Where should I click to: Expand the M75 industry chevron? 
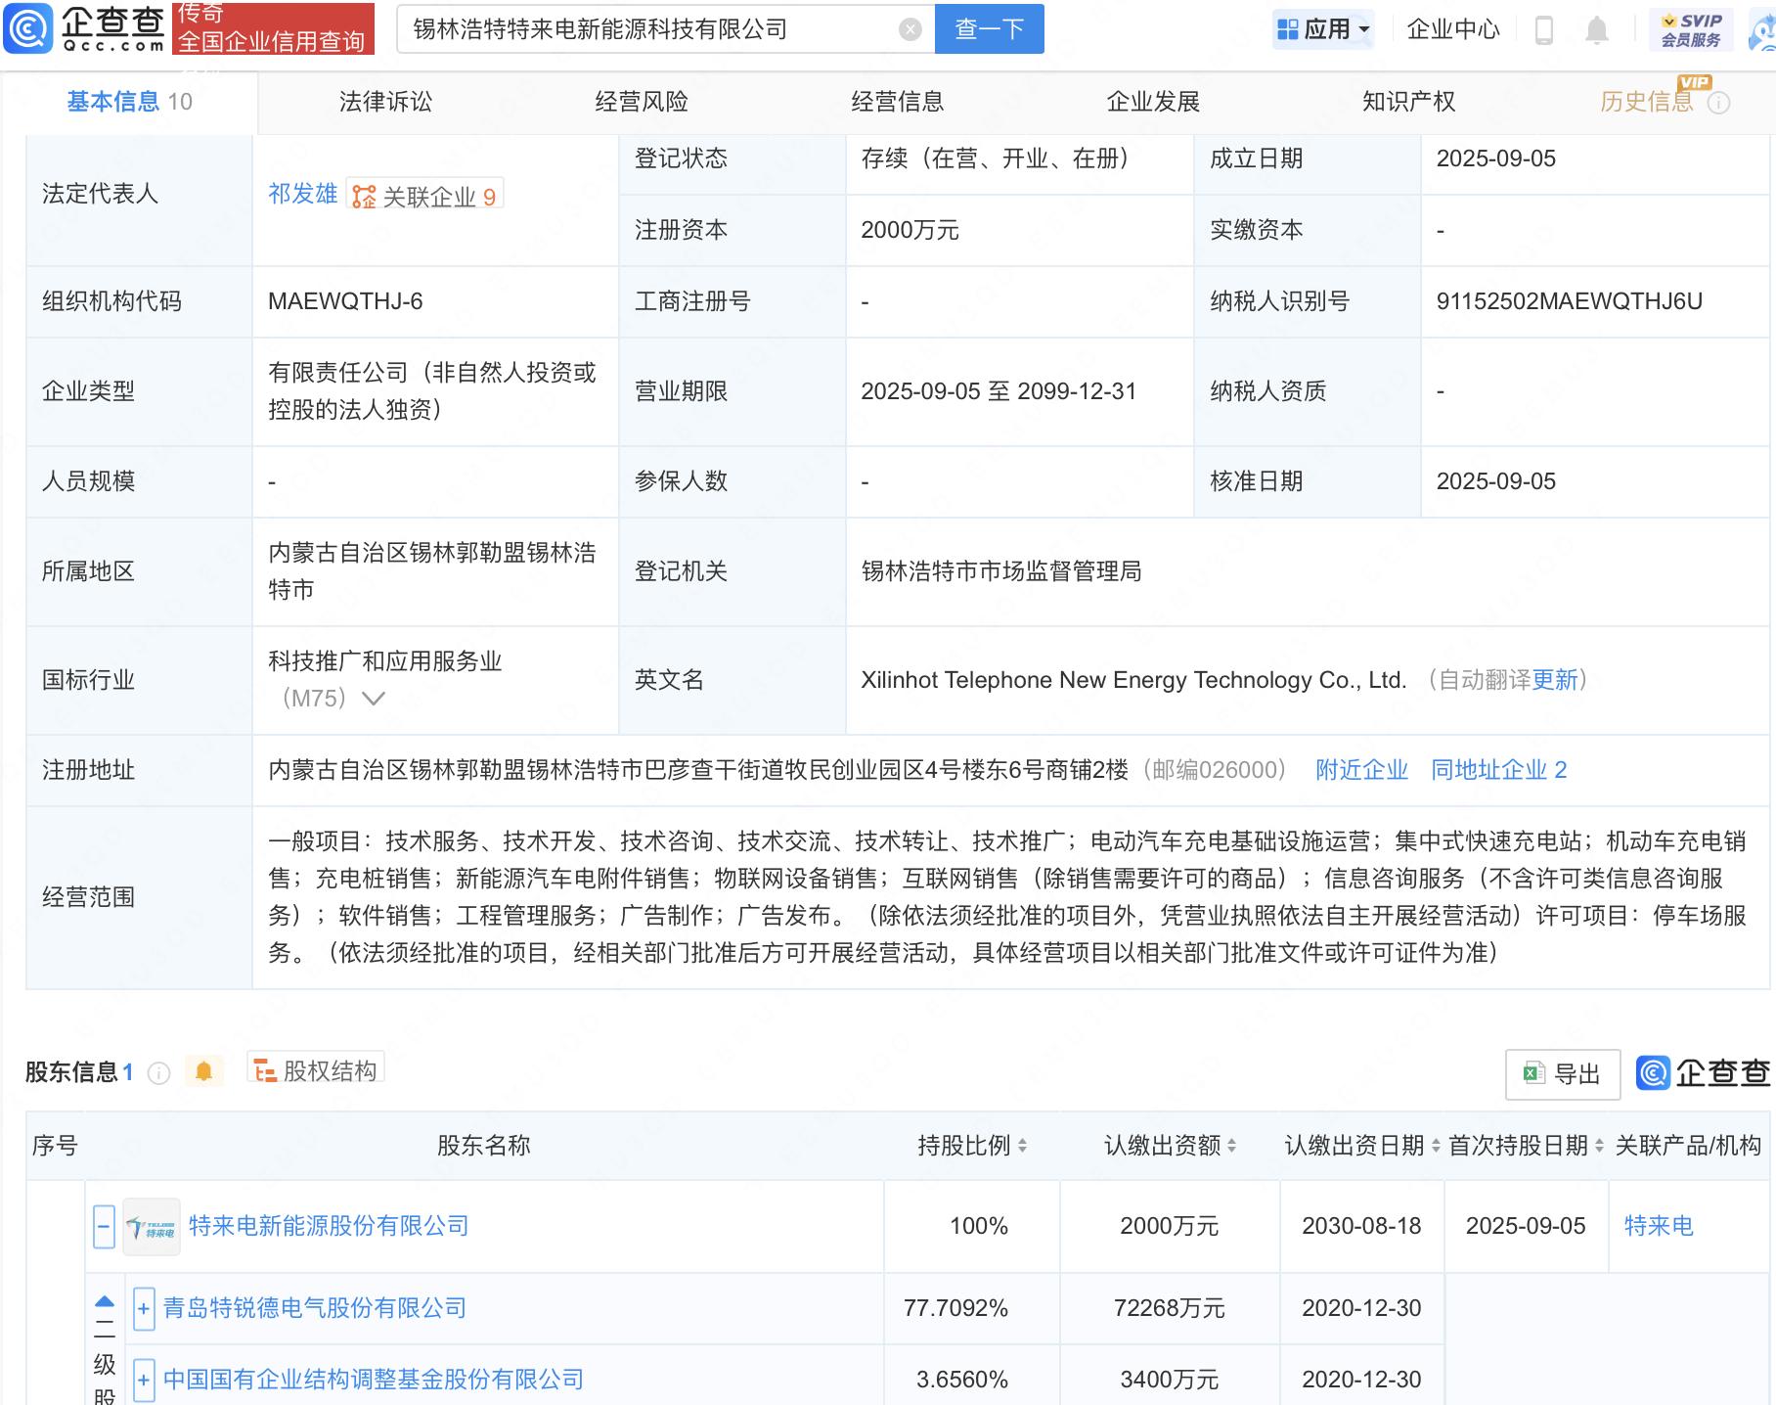pyautogui.click(x=374, y=699)
